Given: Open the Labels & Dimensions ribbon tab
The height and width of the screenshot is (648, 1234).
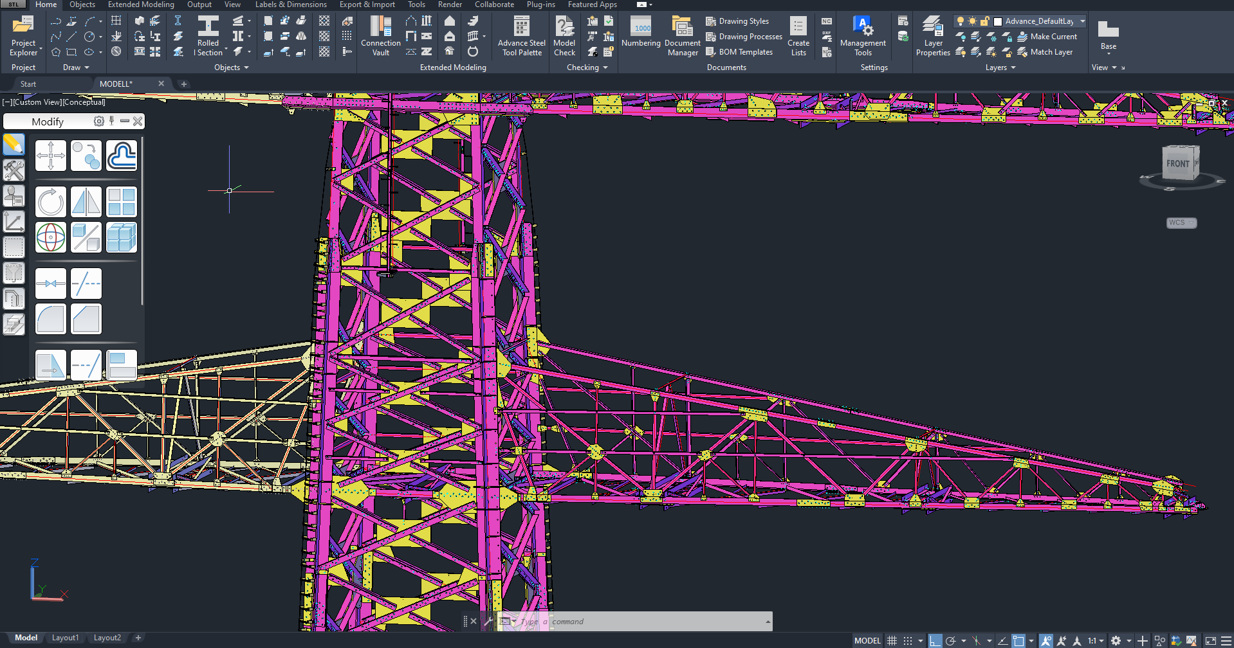Looking at the screenshot, I should click(291, 4).
